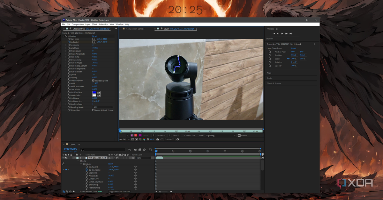
Task: Enable Rerun At Each Frame checkbox
Action: click(93, 110)
